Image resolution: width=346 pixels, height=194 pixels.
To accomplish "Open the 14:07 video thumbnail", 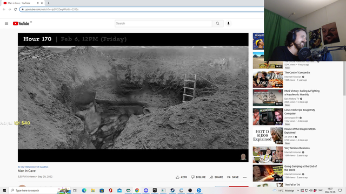I will pyautogui.click(x=268, y=60).
